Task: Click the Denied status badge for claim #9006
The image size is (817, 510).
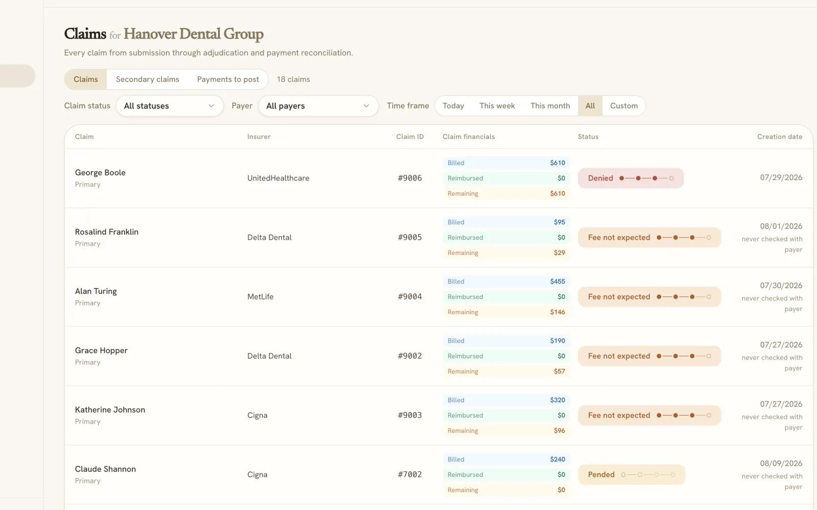Action: 631,178
